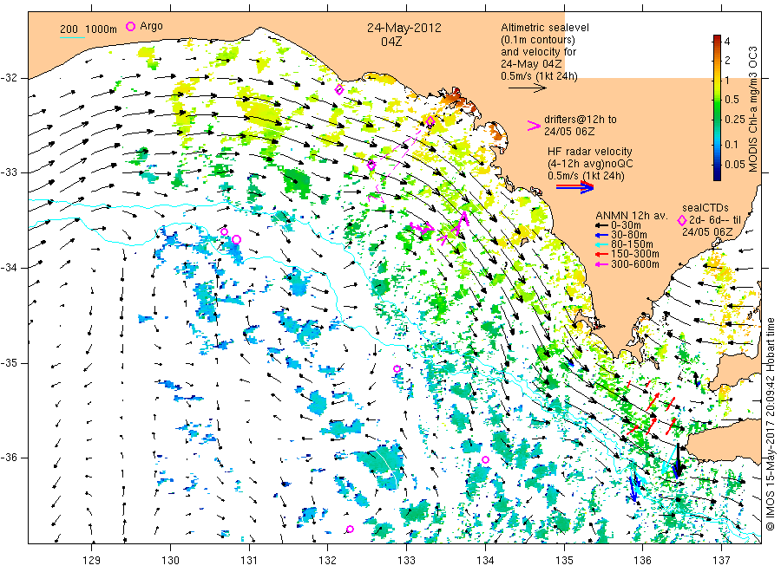Click the magenta 300-600m ANMN legend arrow
781x572 pixels.
[601, 264]
